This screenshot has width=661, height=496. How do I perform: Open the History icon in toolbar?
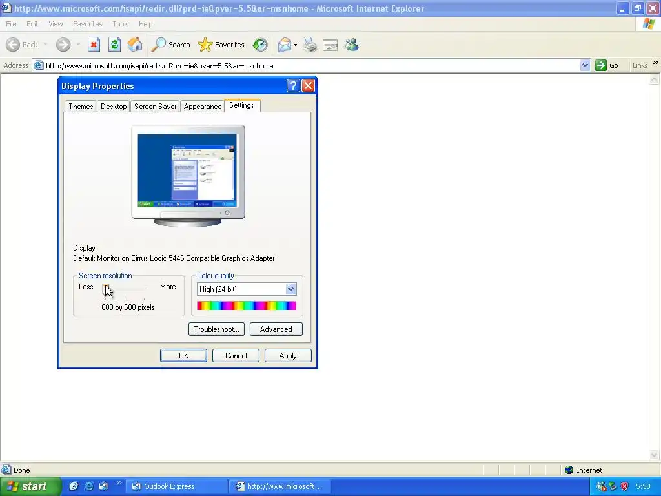pos(260,45)
